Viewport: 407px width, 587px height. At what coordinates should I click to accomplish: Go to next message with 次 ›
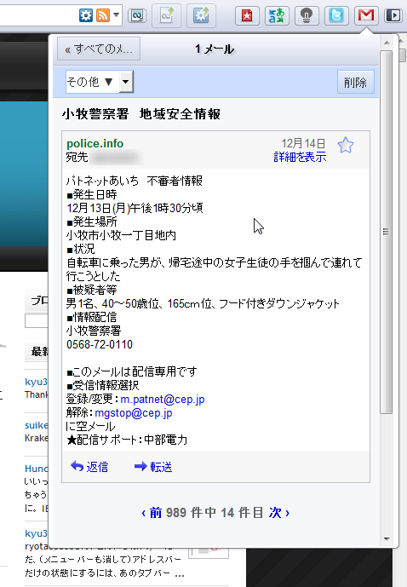(279, 513)
